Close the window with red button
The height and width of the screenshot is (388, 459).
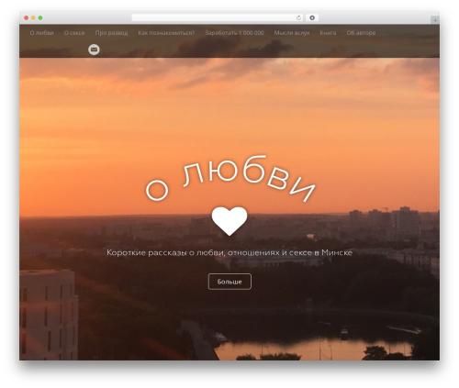click(27, 17)
